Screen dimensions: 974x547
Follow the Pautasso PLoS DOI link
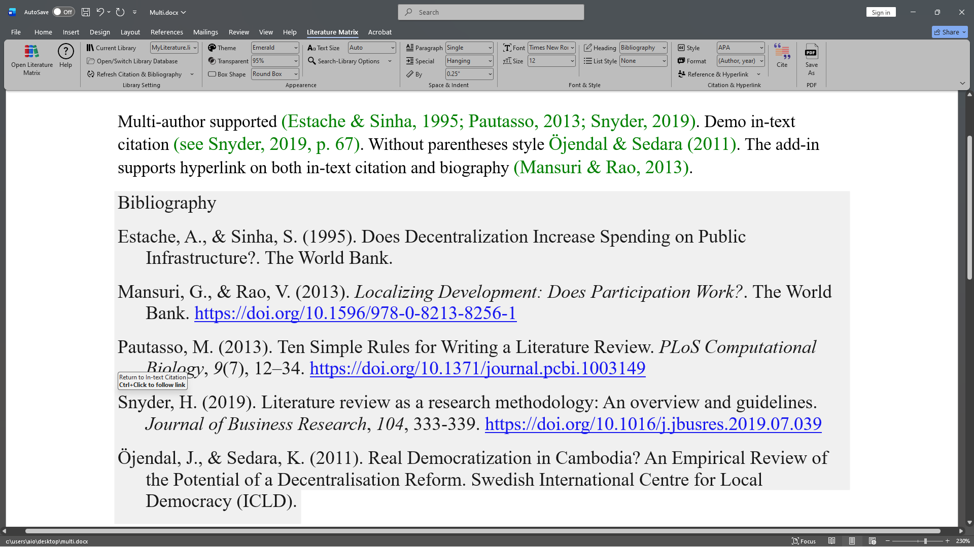(x=477, y=369)
